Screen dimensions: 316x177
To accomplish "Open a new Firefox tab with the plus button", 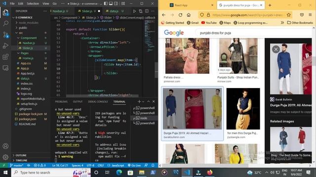I will click(x=270, y=5).
